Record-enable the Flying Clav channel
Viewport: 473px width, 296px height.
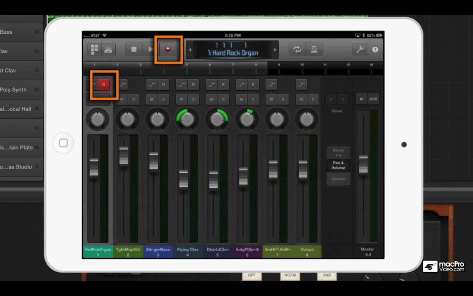(x=193, y=85)
